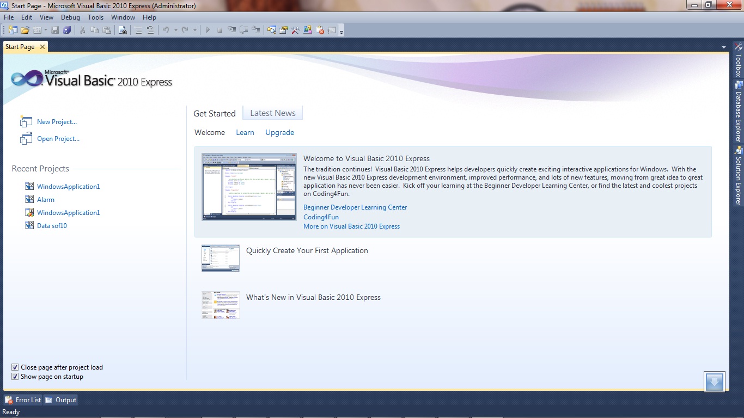Switch to the Upgrade sub-tab
The width and height of the screenshot is (744, 418).
click(x=280, y=132)
